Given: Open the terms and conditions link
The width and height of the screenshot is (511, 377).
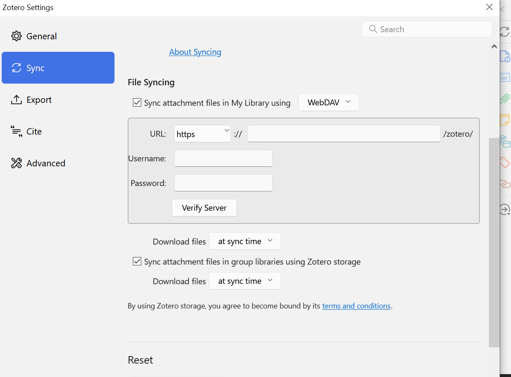Looking at the screenshot, I should pyautogui.click(x=356, y=306).
